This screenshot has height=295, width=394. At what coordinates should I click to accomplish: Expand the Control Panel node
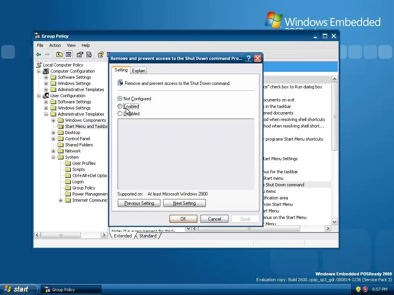(x=53, y=139)
